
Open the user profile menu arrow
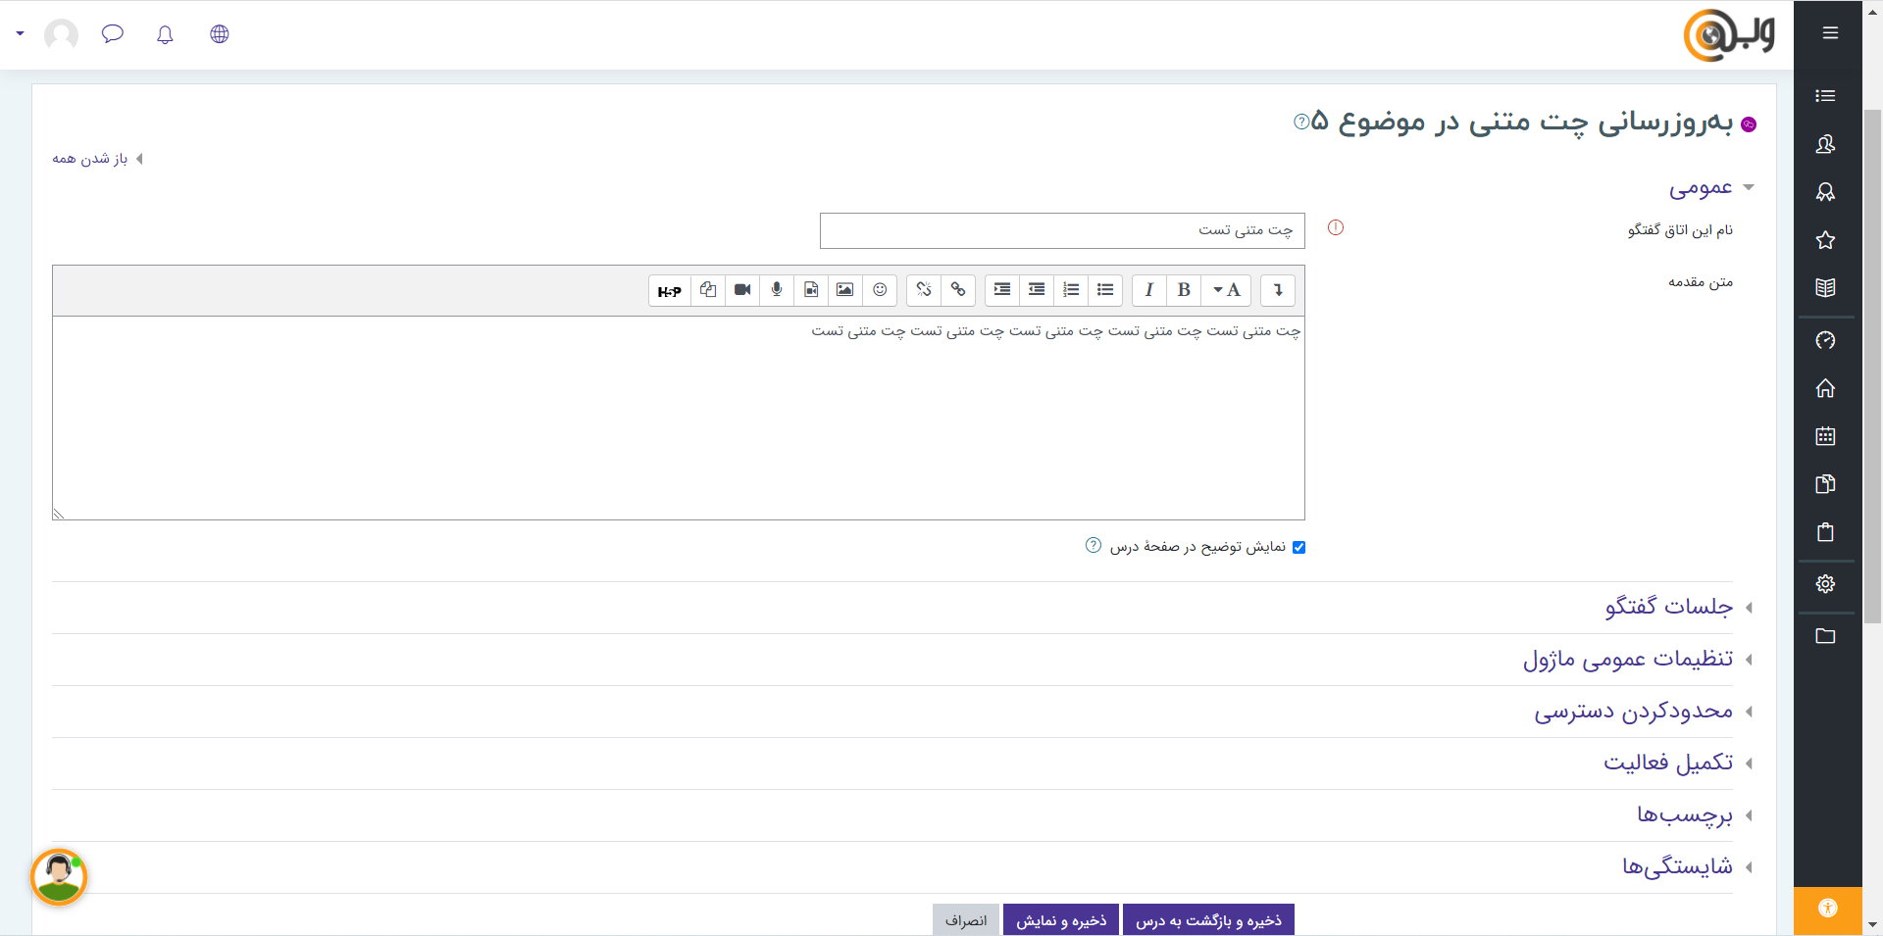tap(20, 33)
